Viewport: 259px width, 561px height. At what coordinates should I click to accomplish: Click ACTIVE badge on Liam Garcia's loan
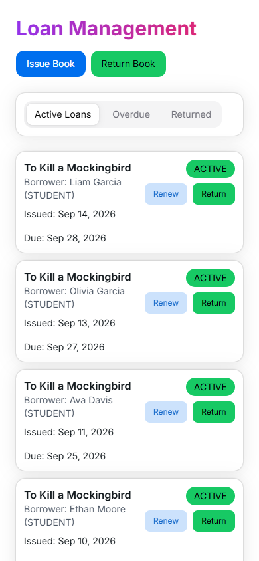click(x=211, y=169)
